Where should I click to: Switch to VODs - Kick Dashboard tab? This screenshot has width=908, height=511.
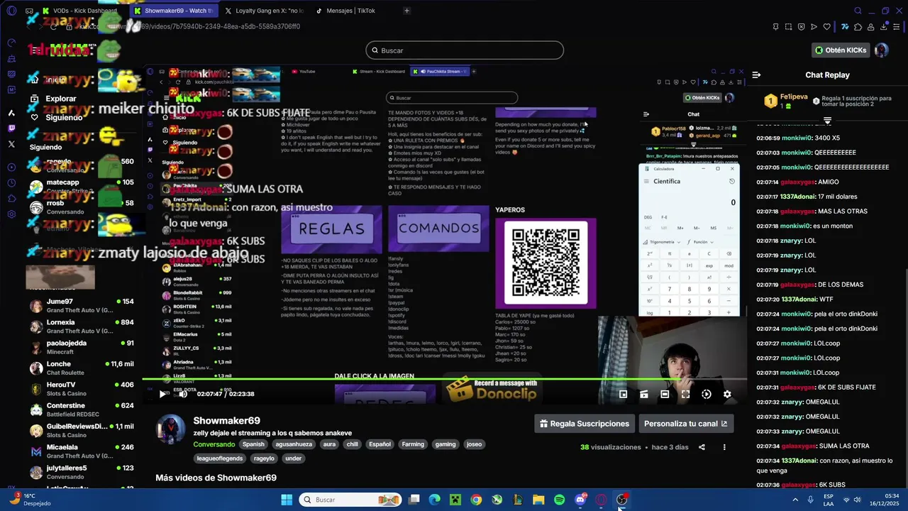coord(80,11)
